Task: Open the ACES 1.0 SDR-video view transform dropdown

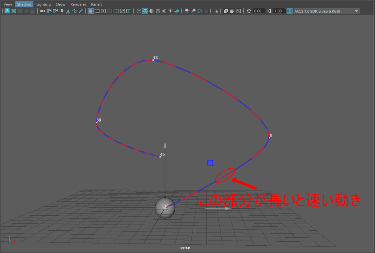Action: point(356,11)
